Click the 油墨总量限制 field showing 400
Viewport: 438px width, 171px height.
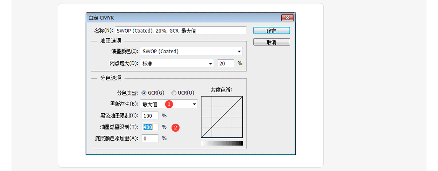pyautogui.click(x=149, y=127)
